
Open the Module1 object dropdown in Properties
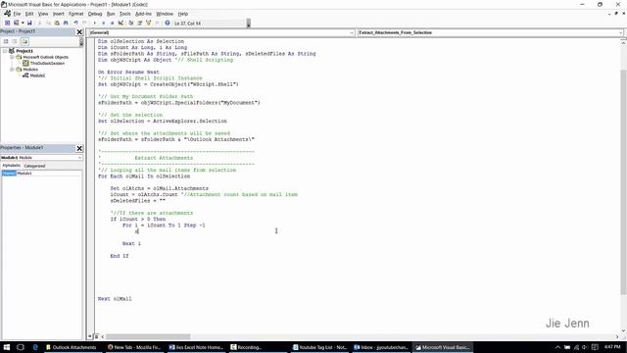(79, 158)
